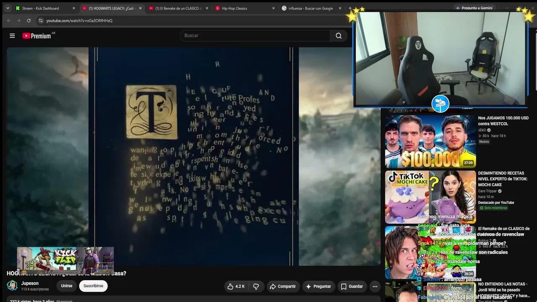Reload the YouTube page

coord(29,21)
